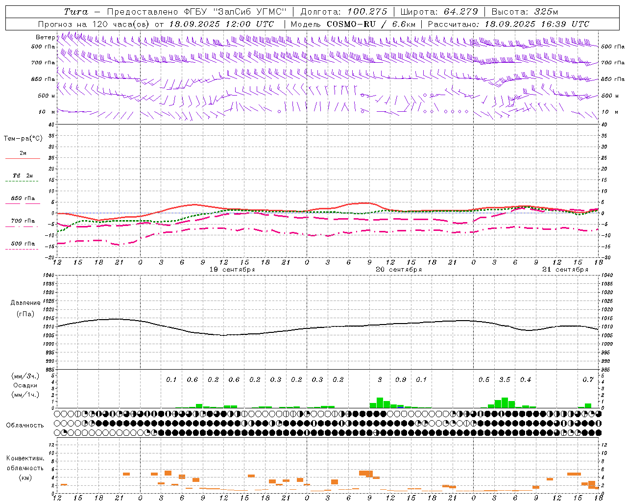The height and width of the screenshot is (502, 627).
Task: Click the (мм/3ч.) units label
Action: 25,376
